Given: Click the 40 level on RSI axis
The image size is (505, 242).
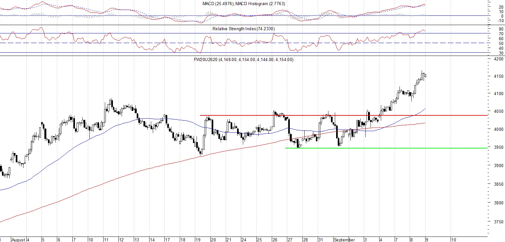Looking at the screenshot, I should (501, 48).
